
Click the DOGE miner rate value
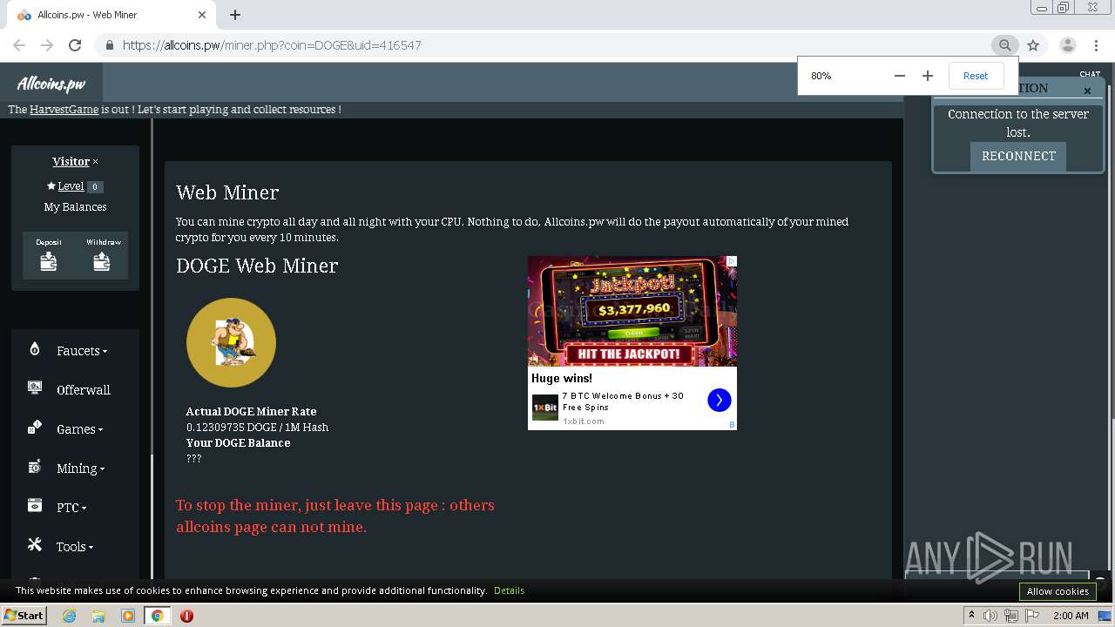(x=257, y=428)
